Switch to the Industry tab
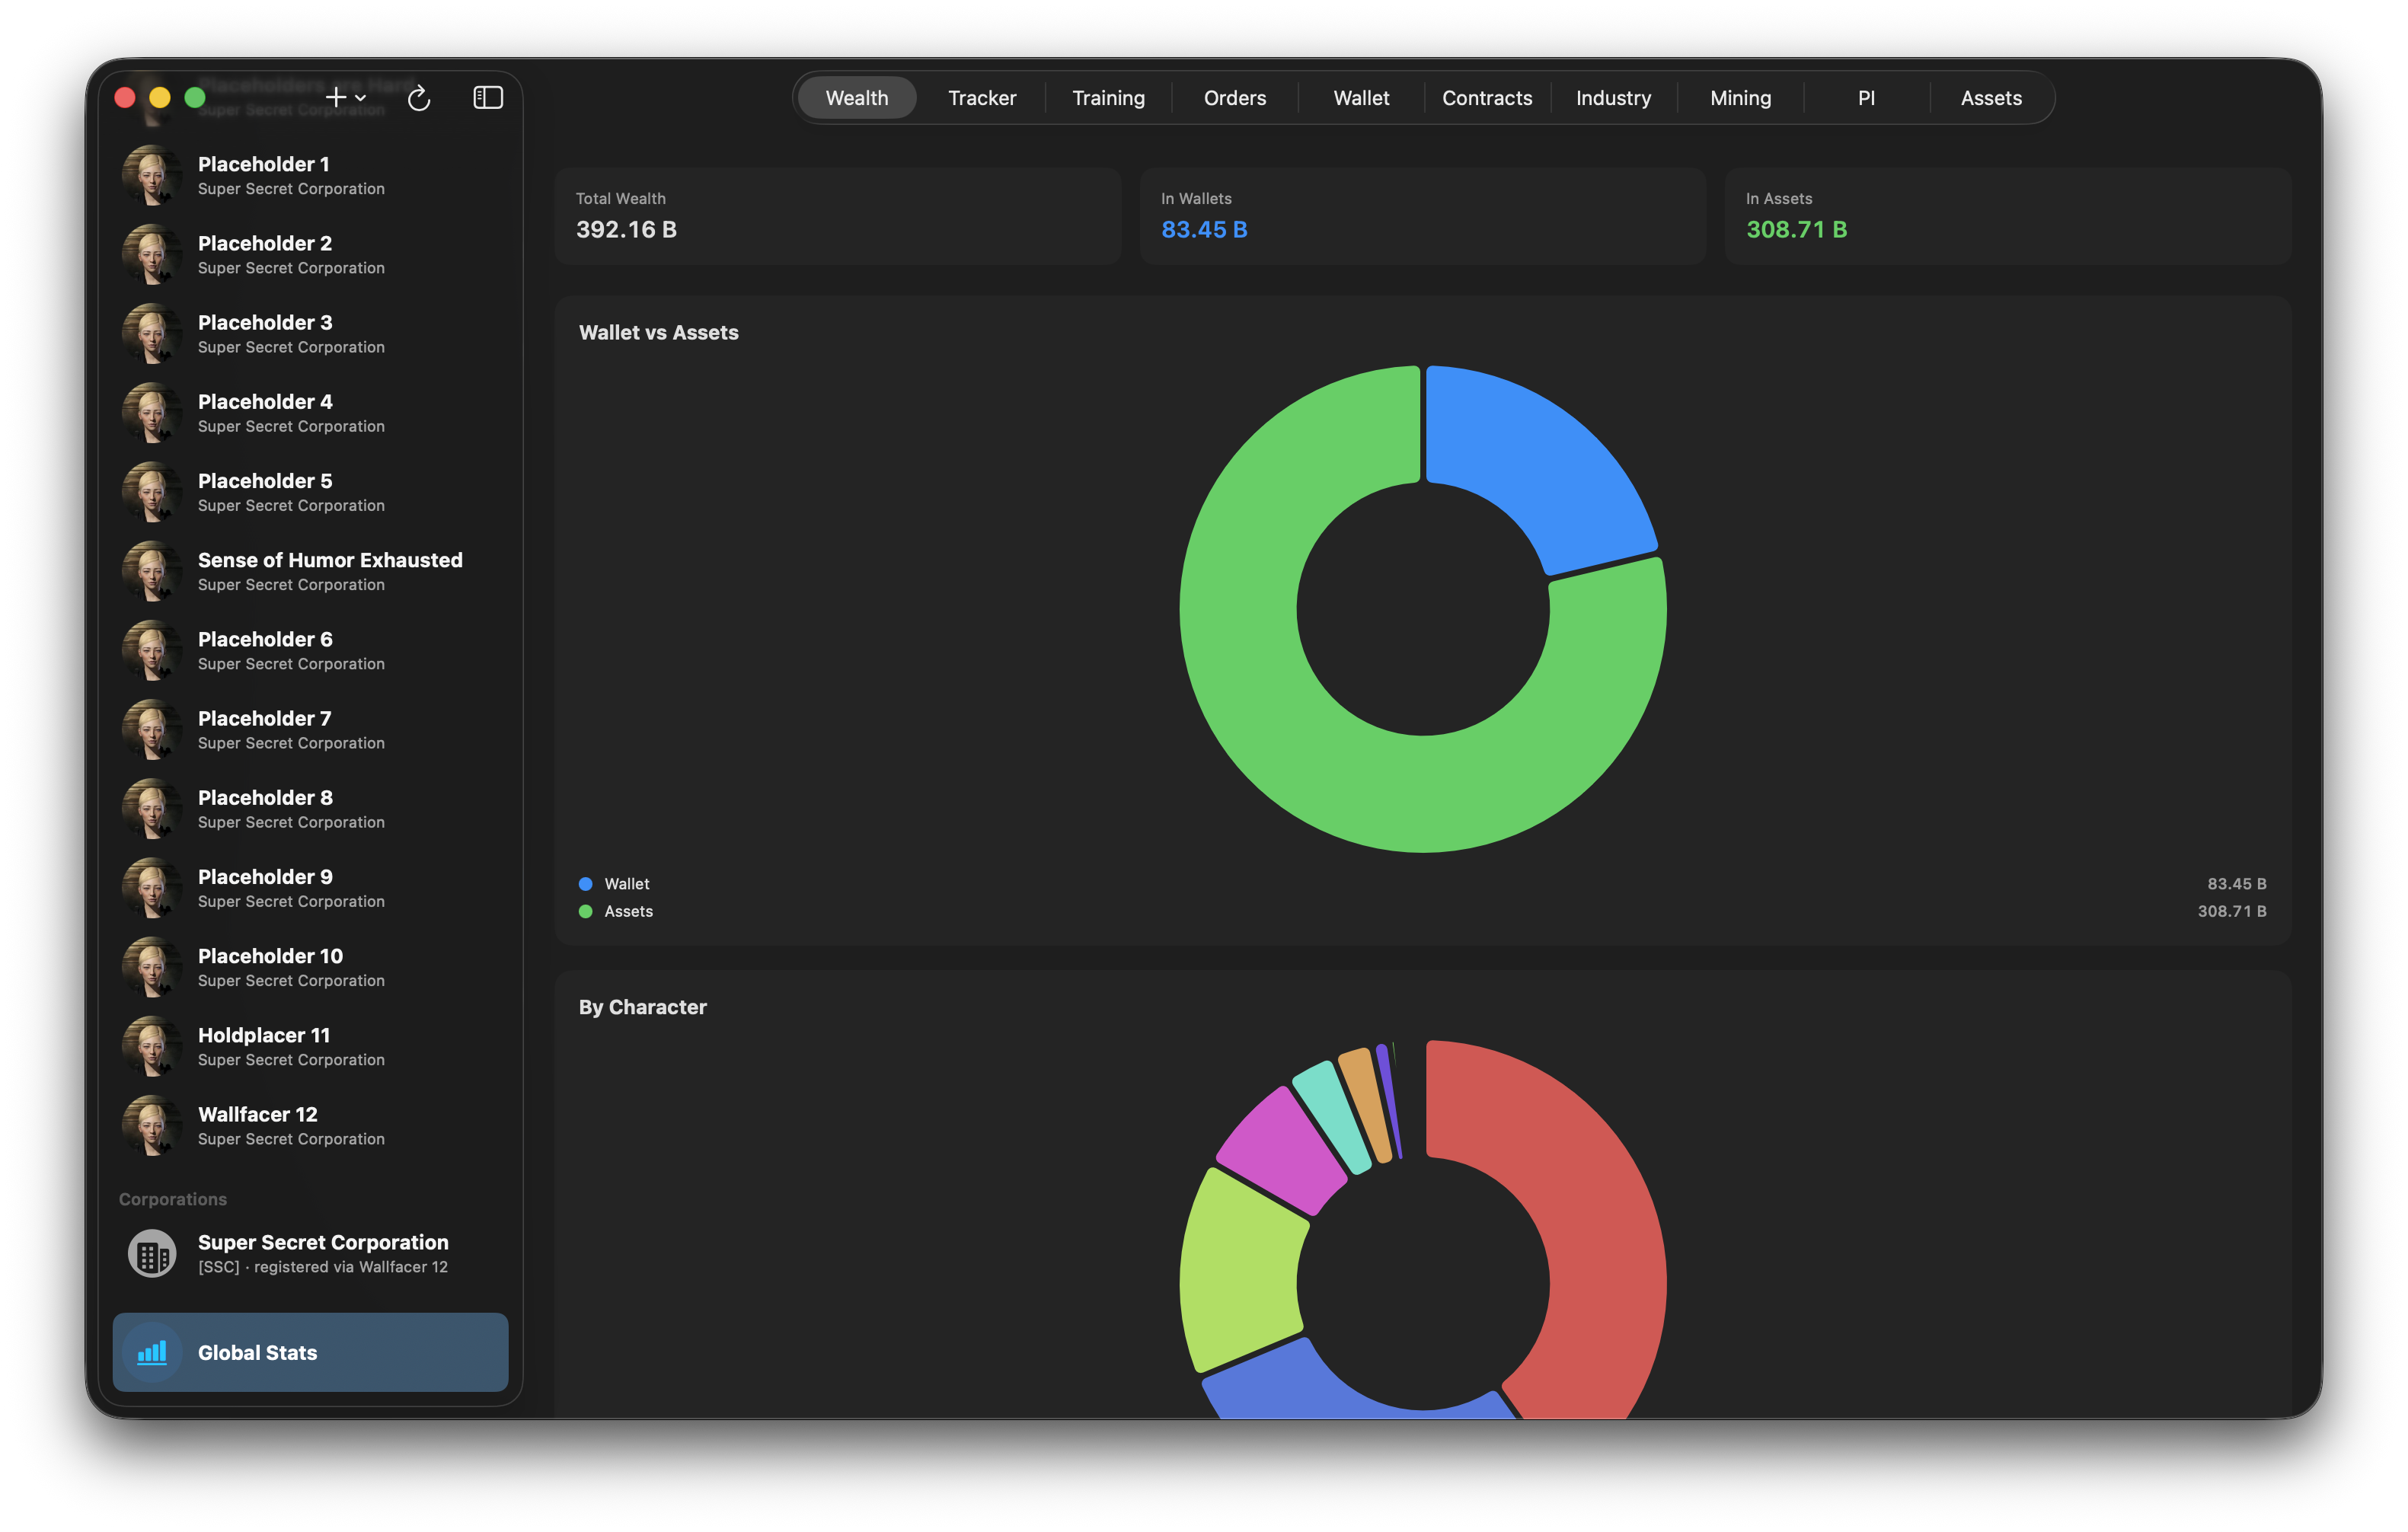Image resolution: width=2408 pixels, height=1532 pixels. [1613, 98]
